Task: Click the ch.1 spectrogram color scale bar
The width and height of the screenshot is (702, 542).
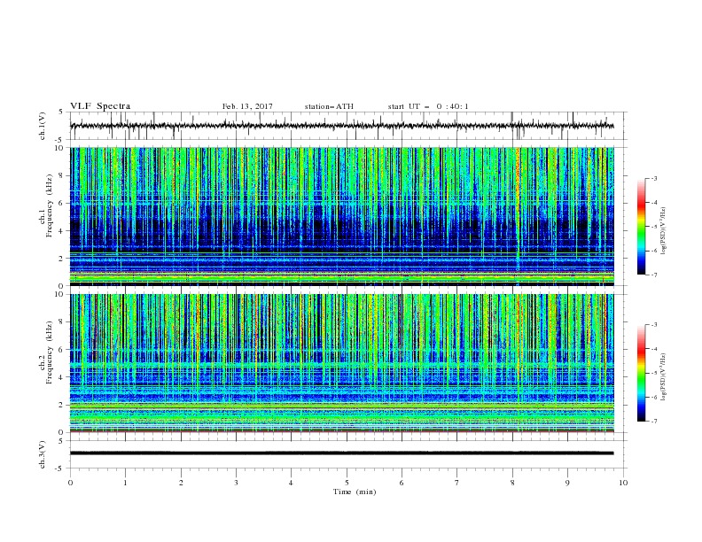Action: [x=641, y=227]
